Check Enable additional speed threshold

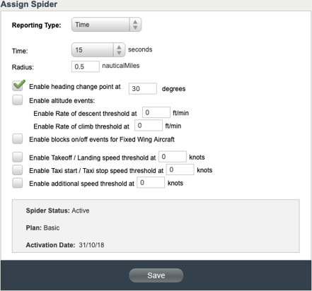click(18, 183)
